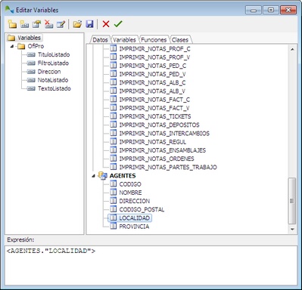
Task: Maximize the Editar Variables window
Action: 271,10
